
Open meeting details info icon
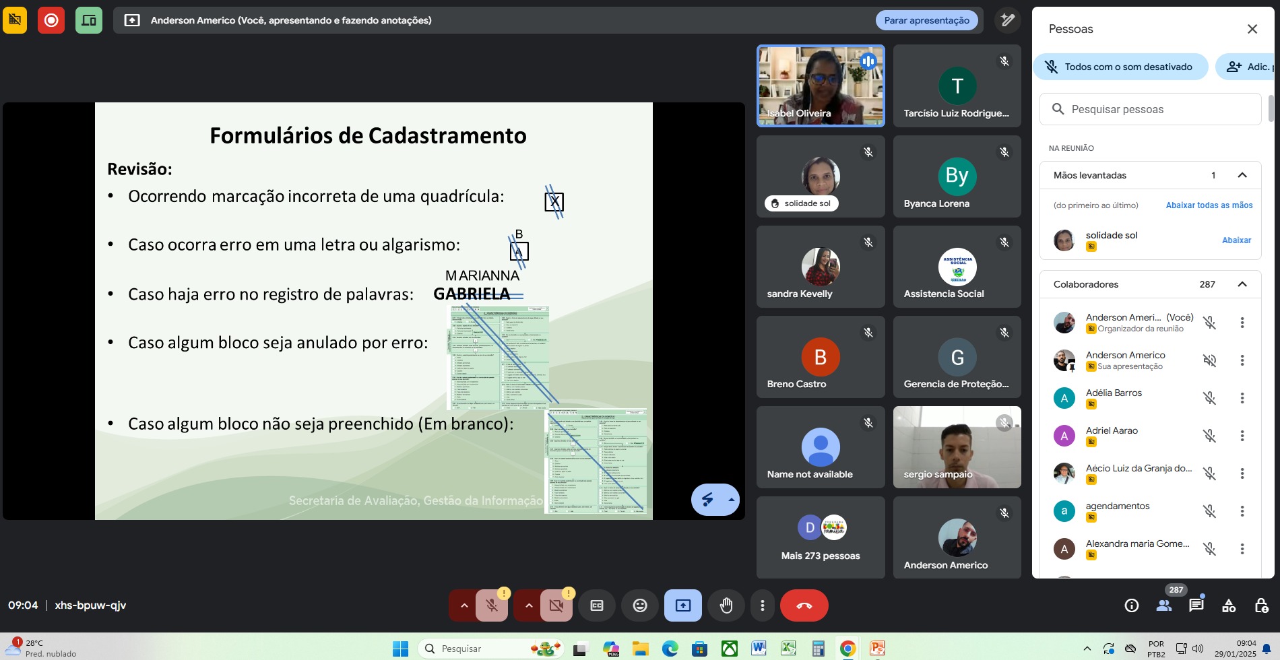coord(1132,605)
